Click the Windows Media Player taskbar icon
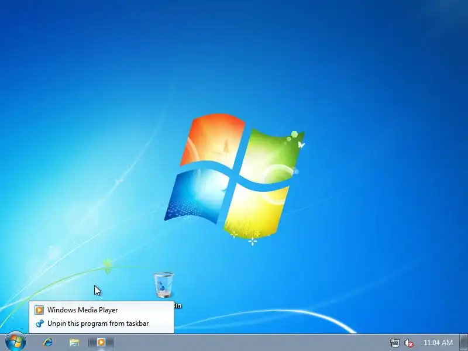Viewport: 468px width, 351px height. click(101, 342)
